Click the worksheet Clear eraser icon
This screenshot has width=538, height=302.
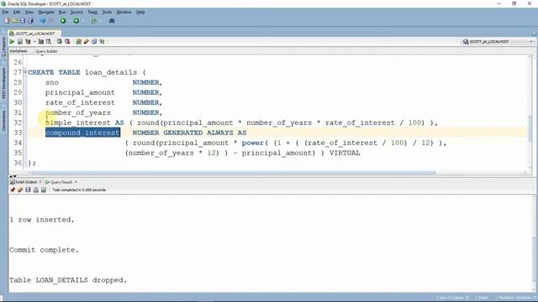coord(86,42)
